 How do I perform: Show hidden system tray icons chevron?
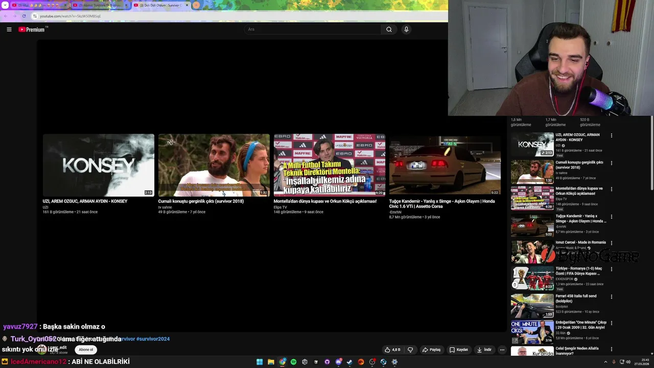point(605,362)
